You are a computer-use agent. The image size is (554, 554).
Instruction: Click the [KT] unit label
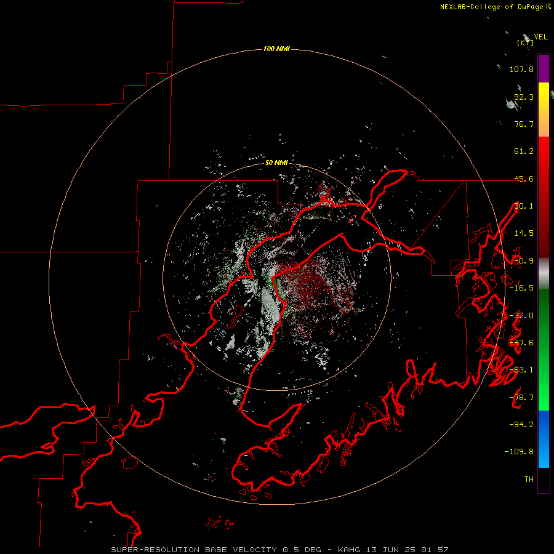tap(526, 42)
